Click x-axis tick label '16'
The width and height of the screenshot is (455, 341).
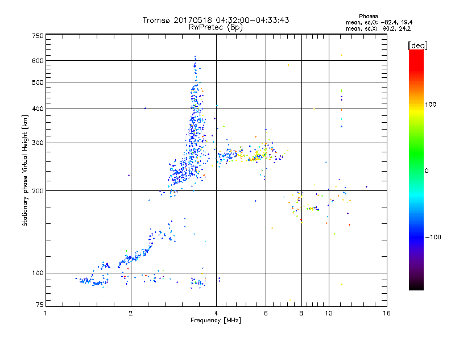[387, 313]
